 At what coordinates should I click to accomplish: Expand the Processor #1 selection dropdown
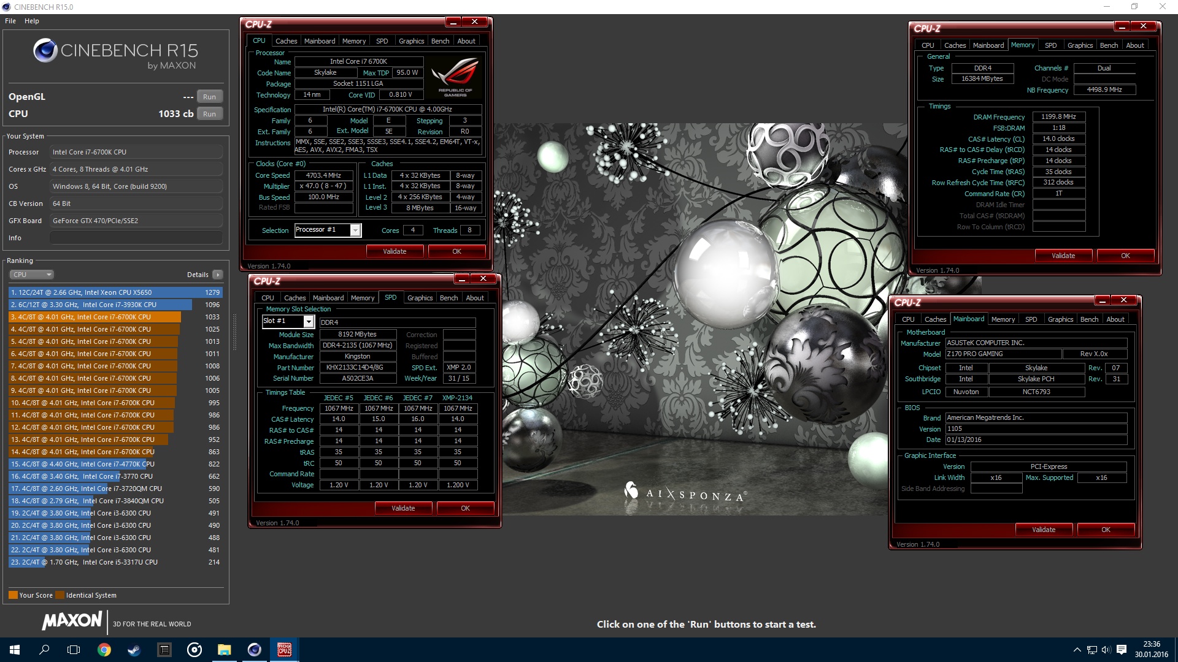[x=355, y=230]
